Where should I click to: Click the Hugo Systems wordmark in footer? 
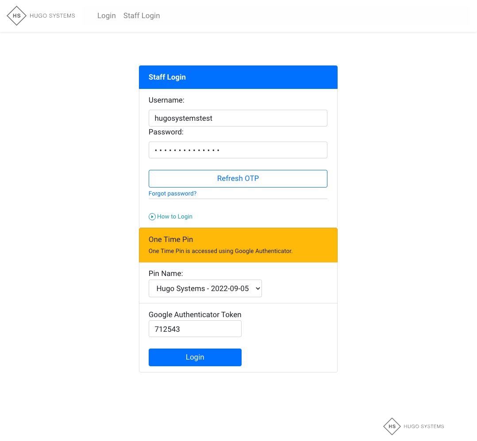click(x=423, y=426)
